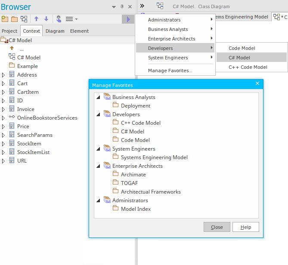Collapse the Developers group in Manage Favorites
This screenshot has width=288, height=265.
(x=98, y=114)
